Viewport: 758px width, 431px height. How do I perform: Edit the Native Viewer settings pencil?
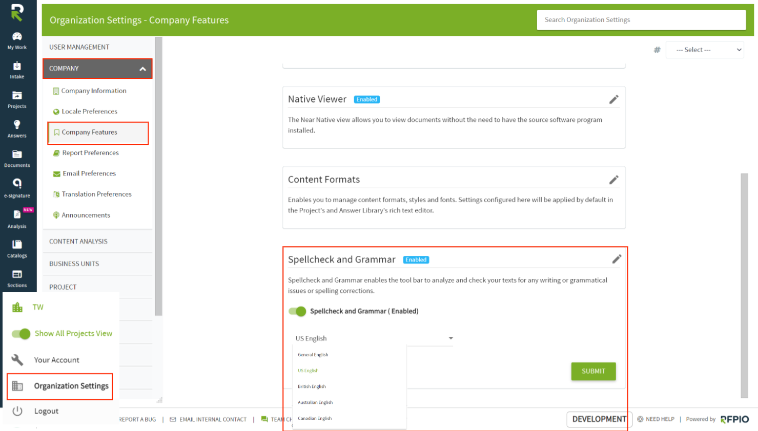(x=613, y=99)
